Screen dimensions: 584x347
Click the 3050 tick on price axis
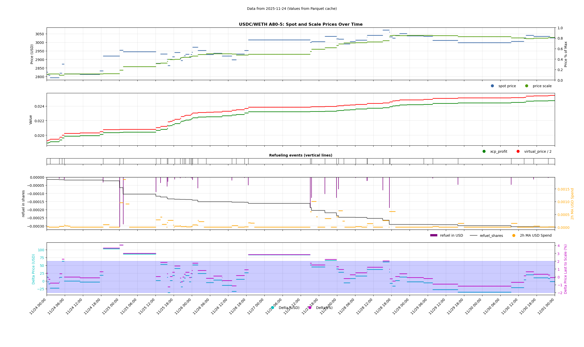40,34
